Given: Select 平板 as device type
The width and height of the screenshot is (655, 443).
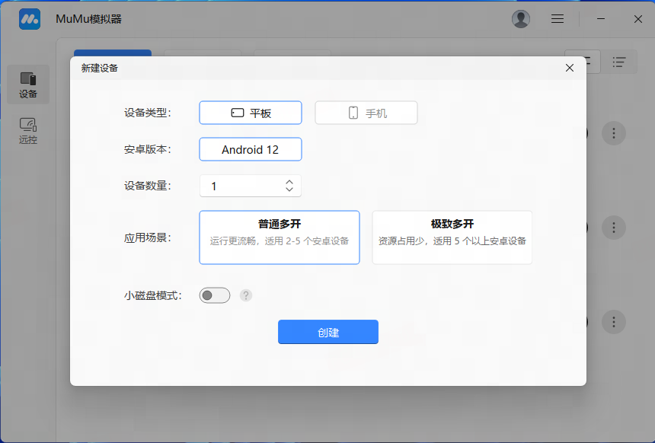Looking at the screenshot, I should pos(251,113).
